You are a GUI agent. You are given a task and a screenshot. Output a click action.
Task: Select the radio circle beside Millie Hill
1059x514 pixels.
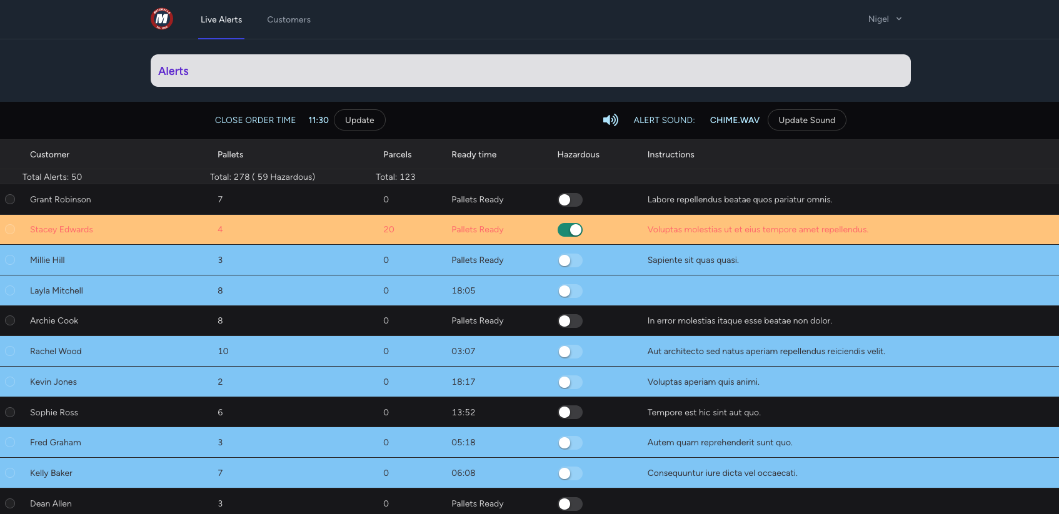tap(10, 260)
